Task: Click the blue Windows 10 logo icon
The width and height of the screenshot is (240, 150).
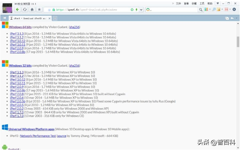Action: [5, 127]
